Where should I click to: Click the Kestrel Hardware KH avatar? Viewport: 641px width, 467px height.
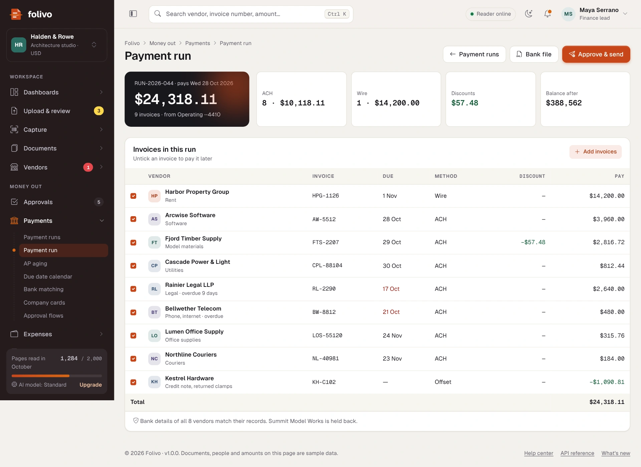[x=154, y=382]
